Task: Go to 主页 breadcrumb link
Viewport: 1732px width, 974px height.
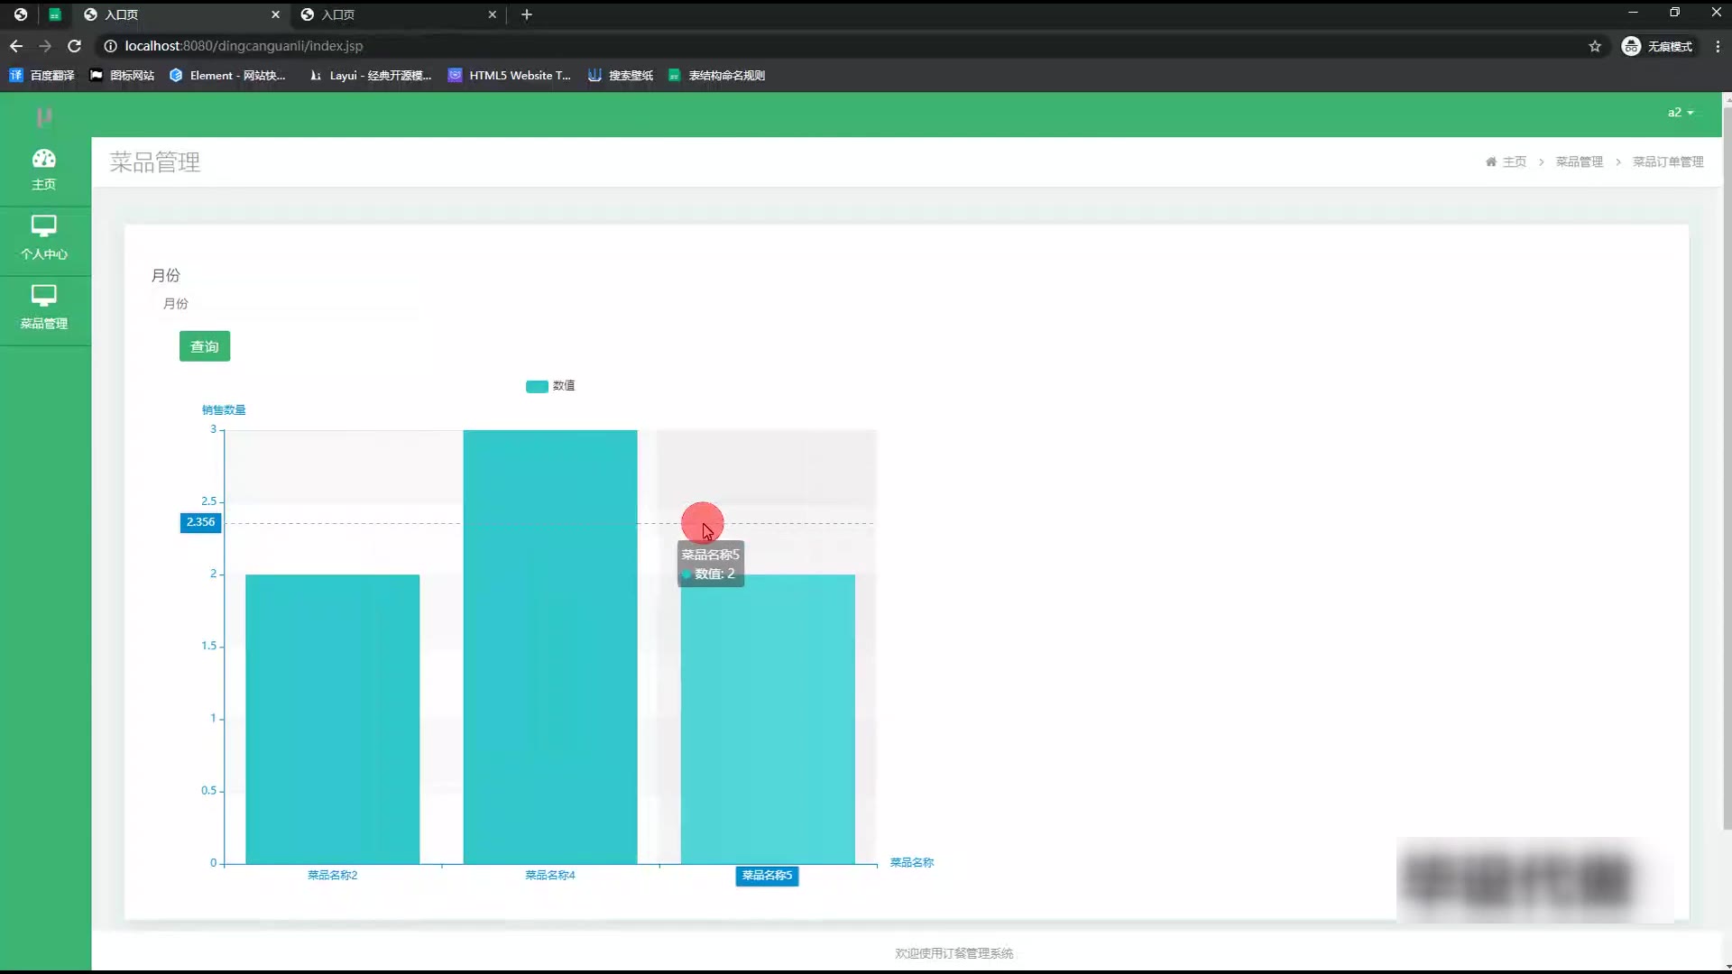Action: click(x=1513, y=162)
